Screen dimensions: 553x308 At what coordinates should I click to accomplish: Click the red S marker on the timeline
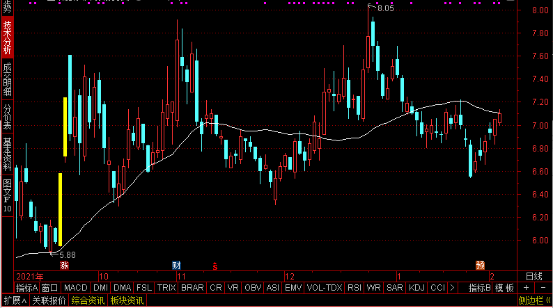coord(215,266)
